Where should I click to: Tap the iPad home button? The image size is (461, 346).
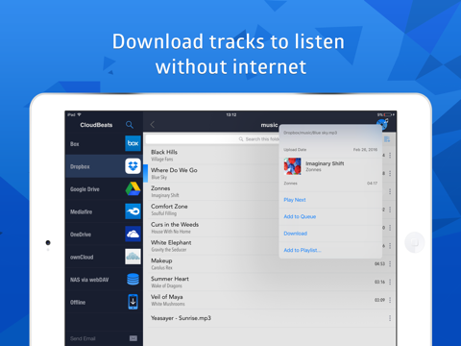415,242
